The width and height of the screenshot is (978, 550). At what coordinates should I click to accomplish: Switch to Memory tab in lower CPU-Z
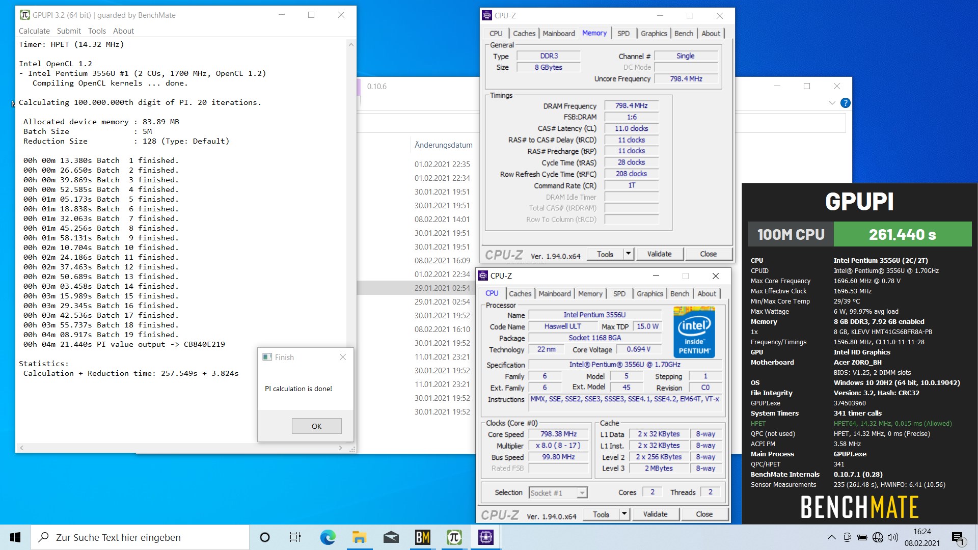pyautogui.click(x=590, y=293)
